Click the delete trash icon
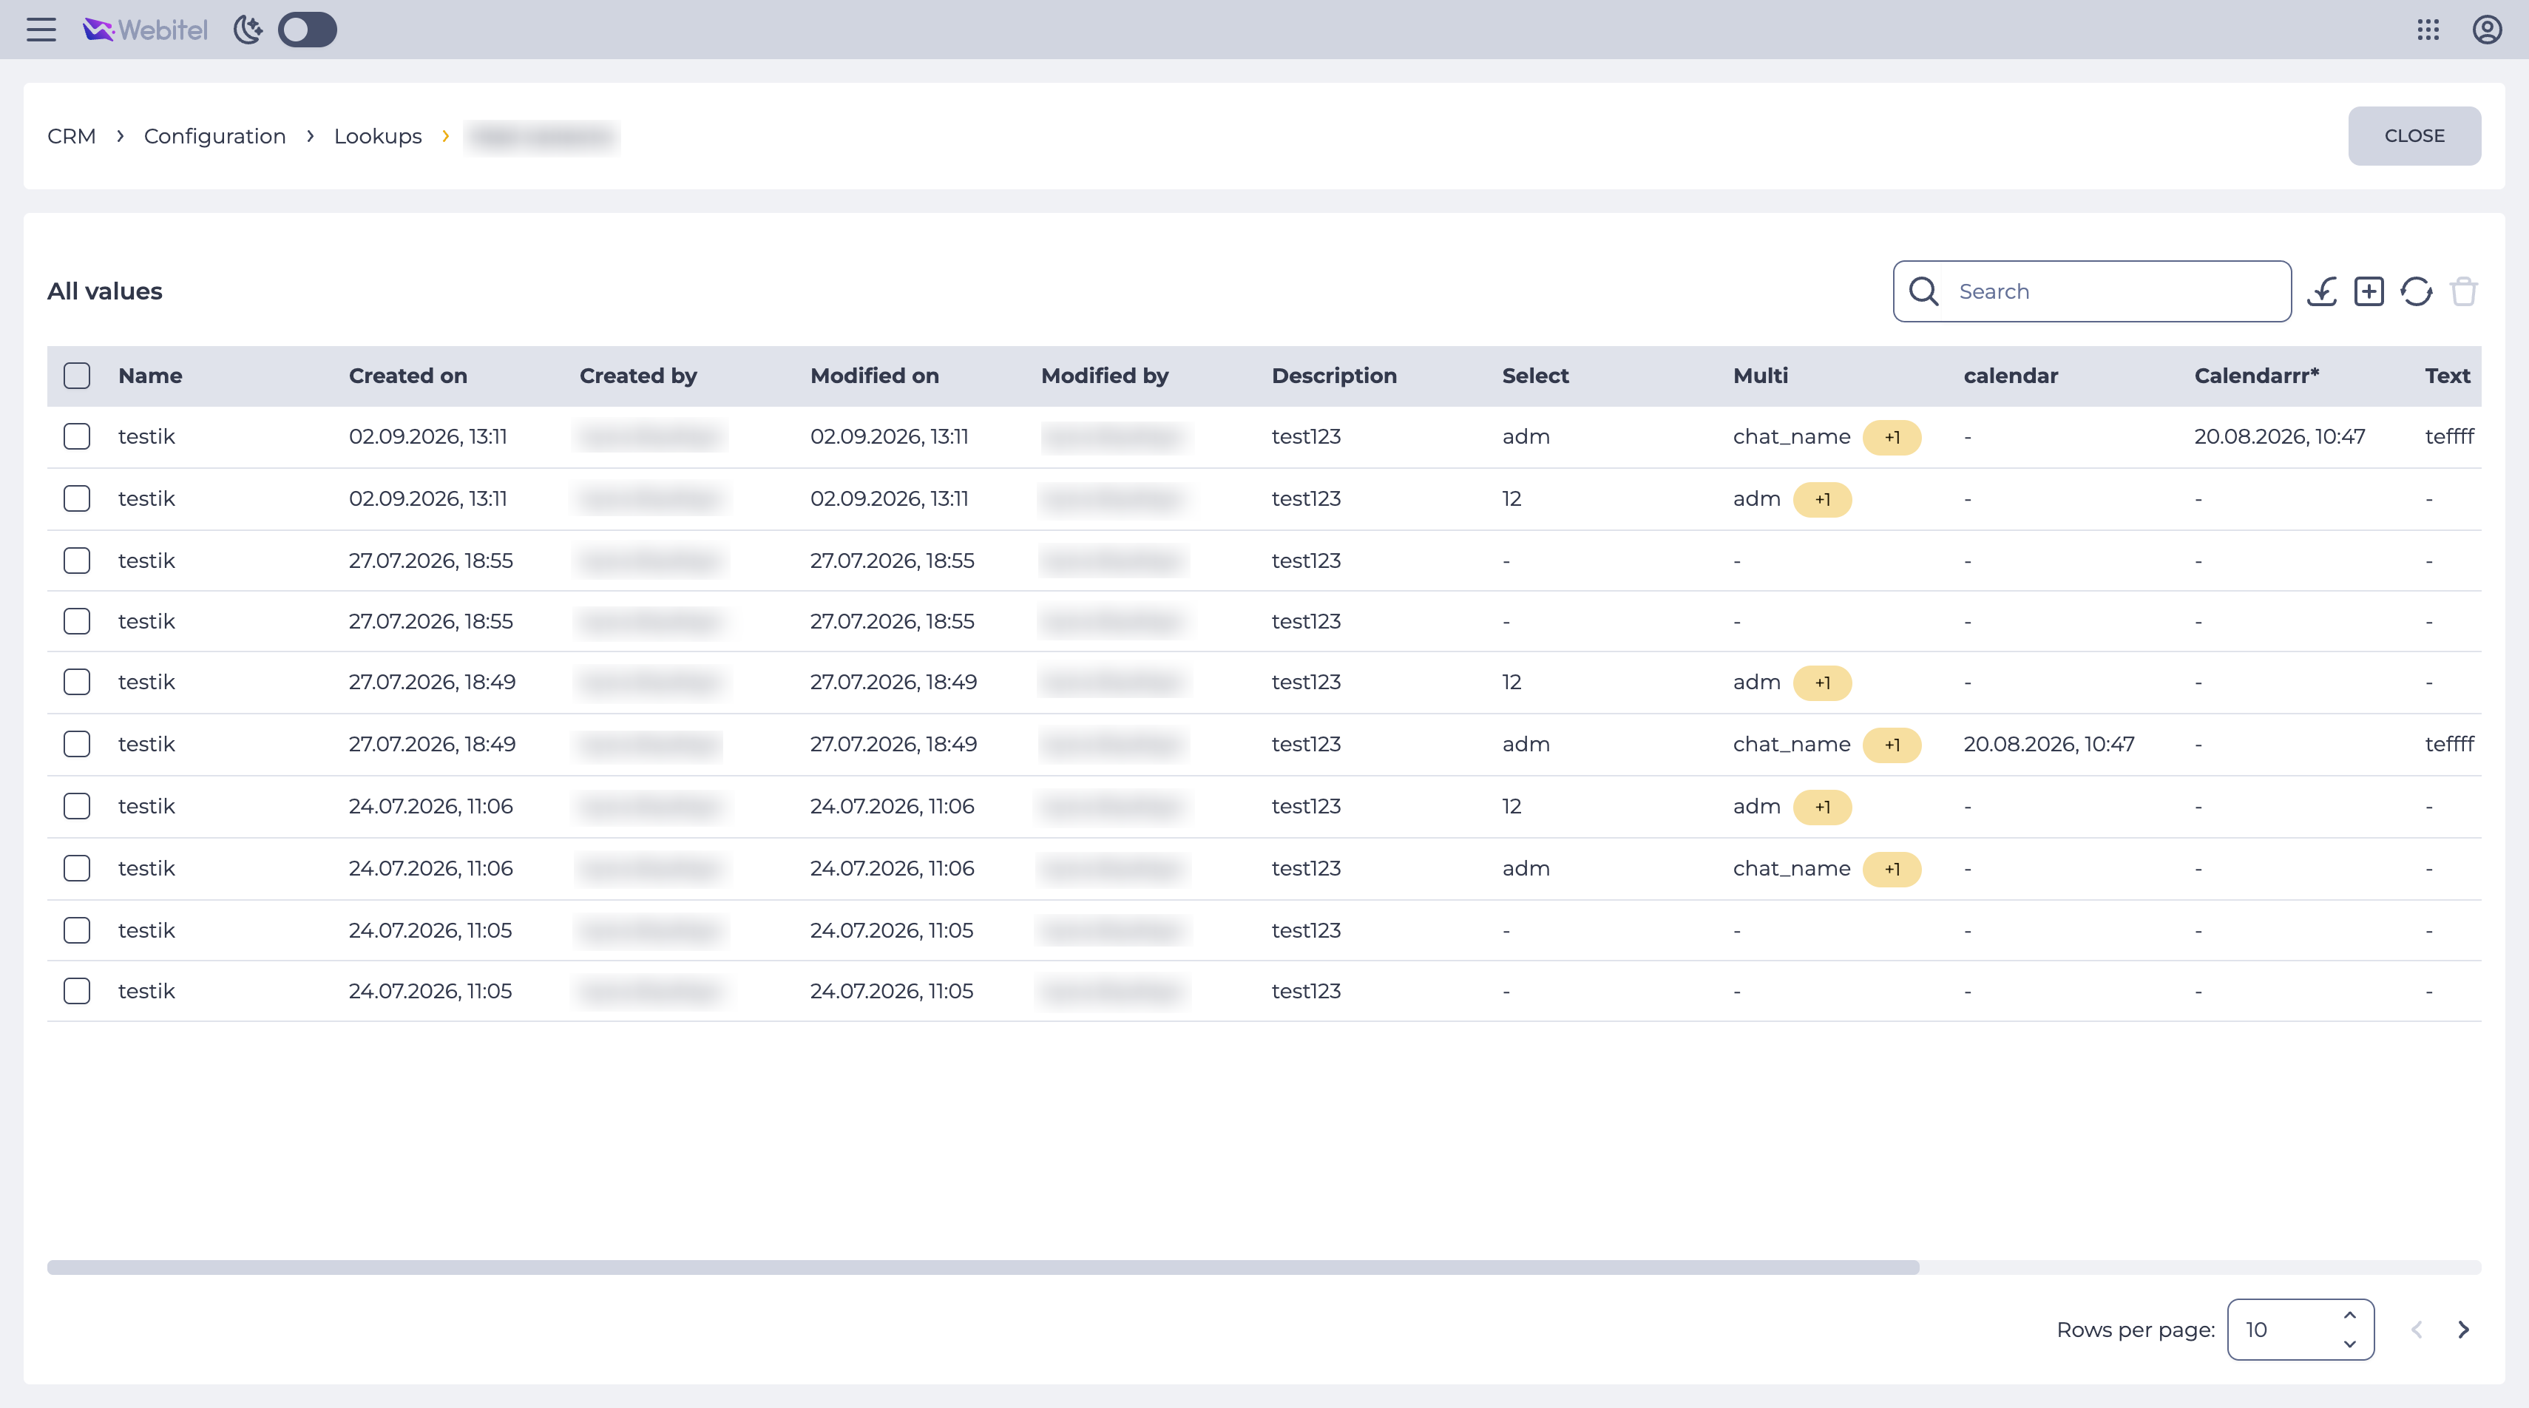Image resolution: width=2529 pixels, height=1408 pixels. click(x=2463, y=291)
